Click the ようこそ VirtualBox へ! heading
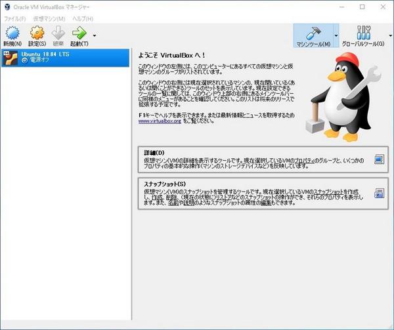Screen dimensions: 394x330 171,55
